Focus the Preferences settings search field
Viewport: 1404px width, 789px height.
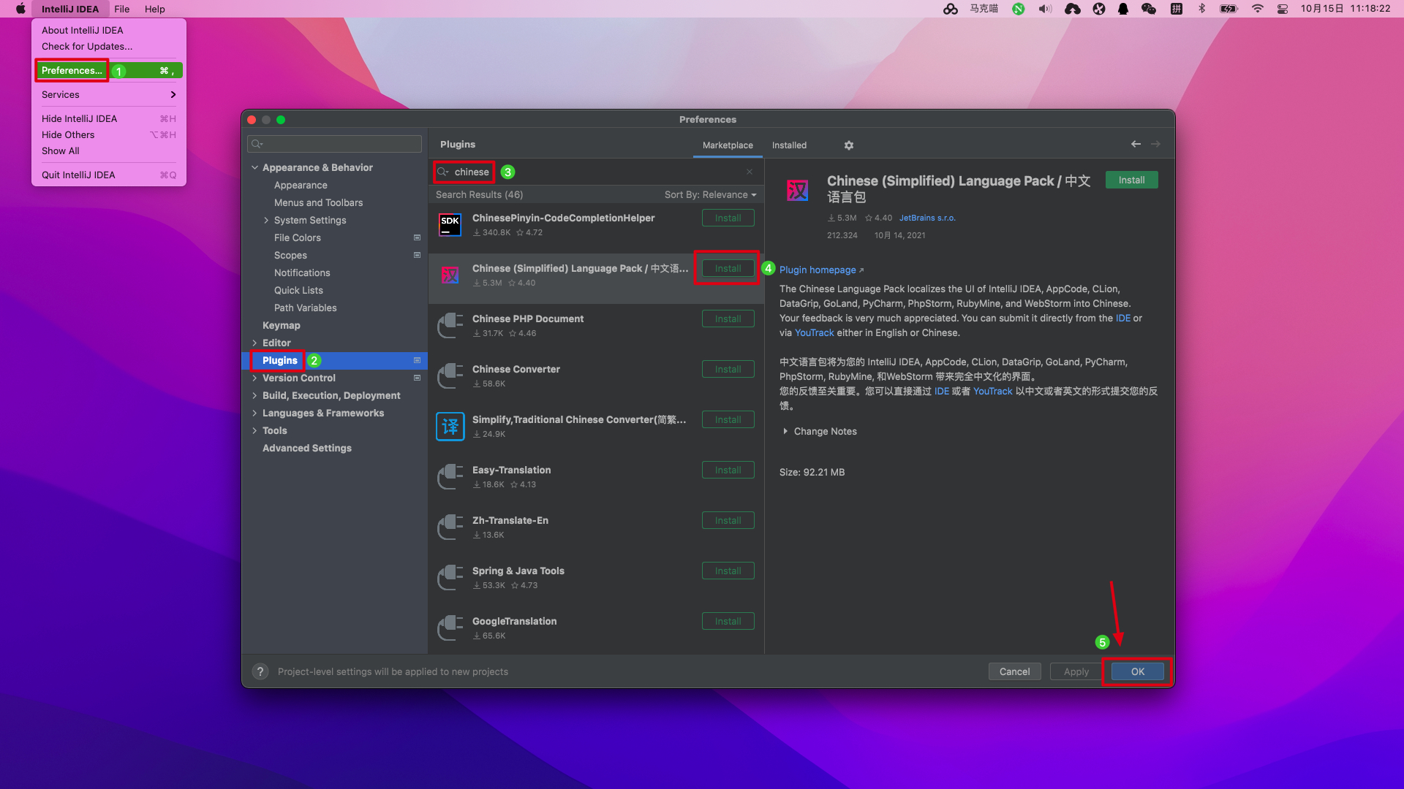tap(334, 144)
